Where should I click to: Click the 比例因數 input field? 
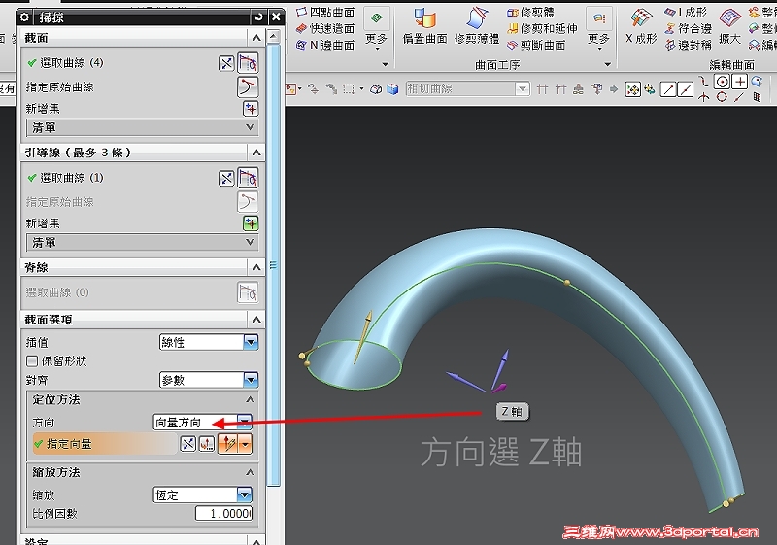[x=224, y=513]
